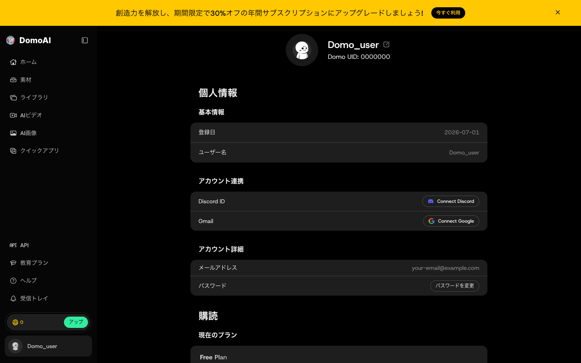
Task: Click the 購読 heading
Action: 208,316
